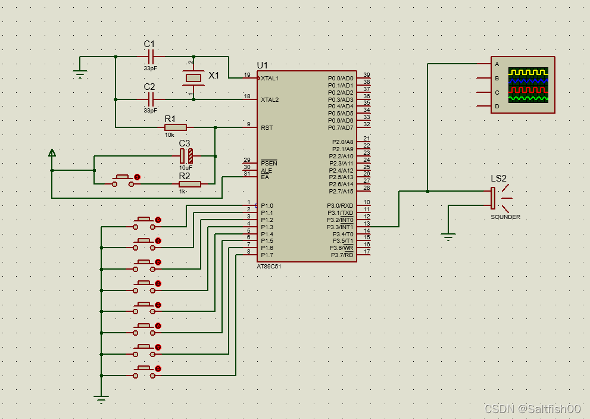Screen dimensions: 590x419
Task: Click the XTAL1 pin label
Action: [x=270, y=78]
